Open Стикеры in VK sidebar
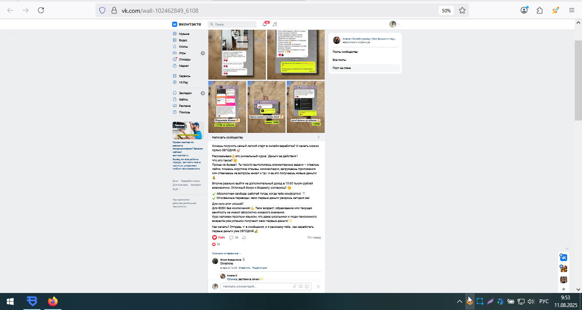This screenshot has height=310, width=582. click(184, 60)
